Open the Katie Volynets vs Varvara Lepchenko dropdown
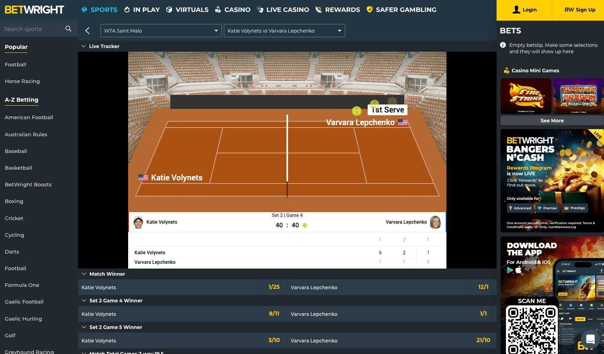Viewport: 604px width, 354px height. (284, 31)
